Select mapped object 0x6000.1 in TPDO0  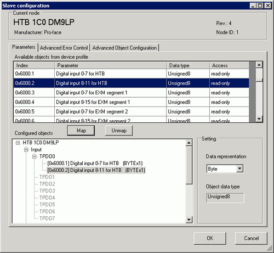(x=95, y=163)
